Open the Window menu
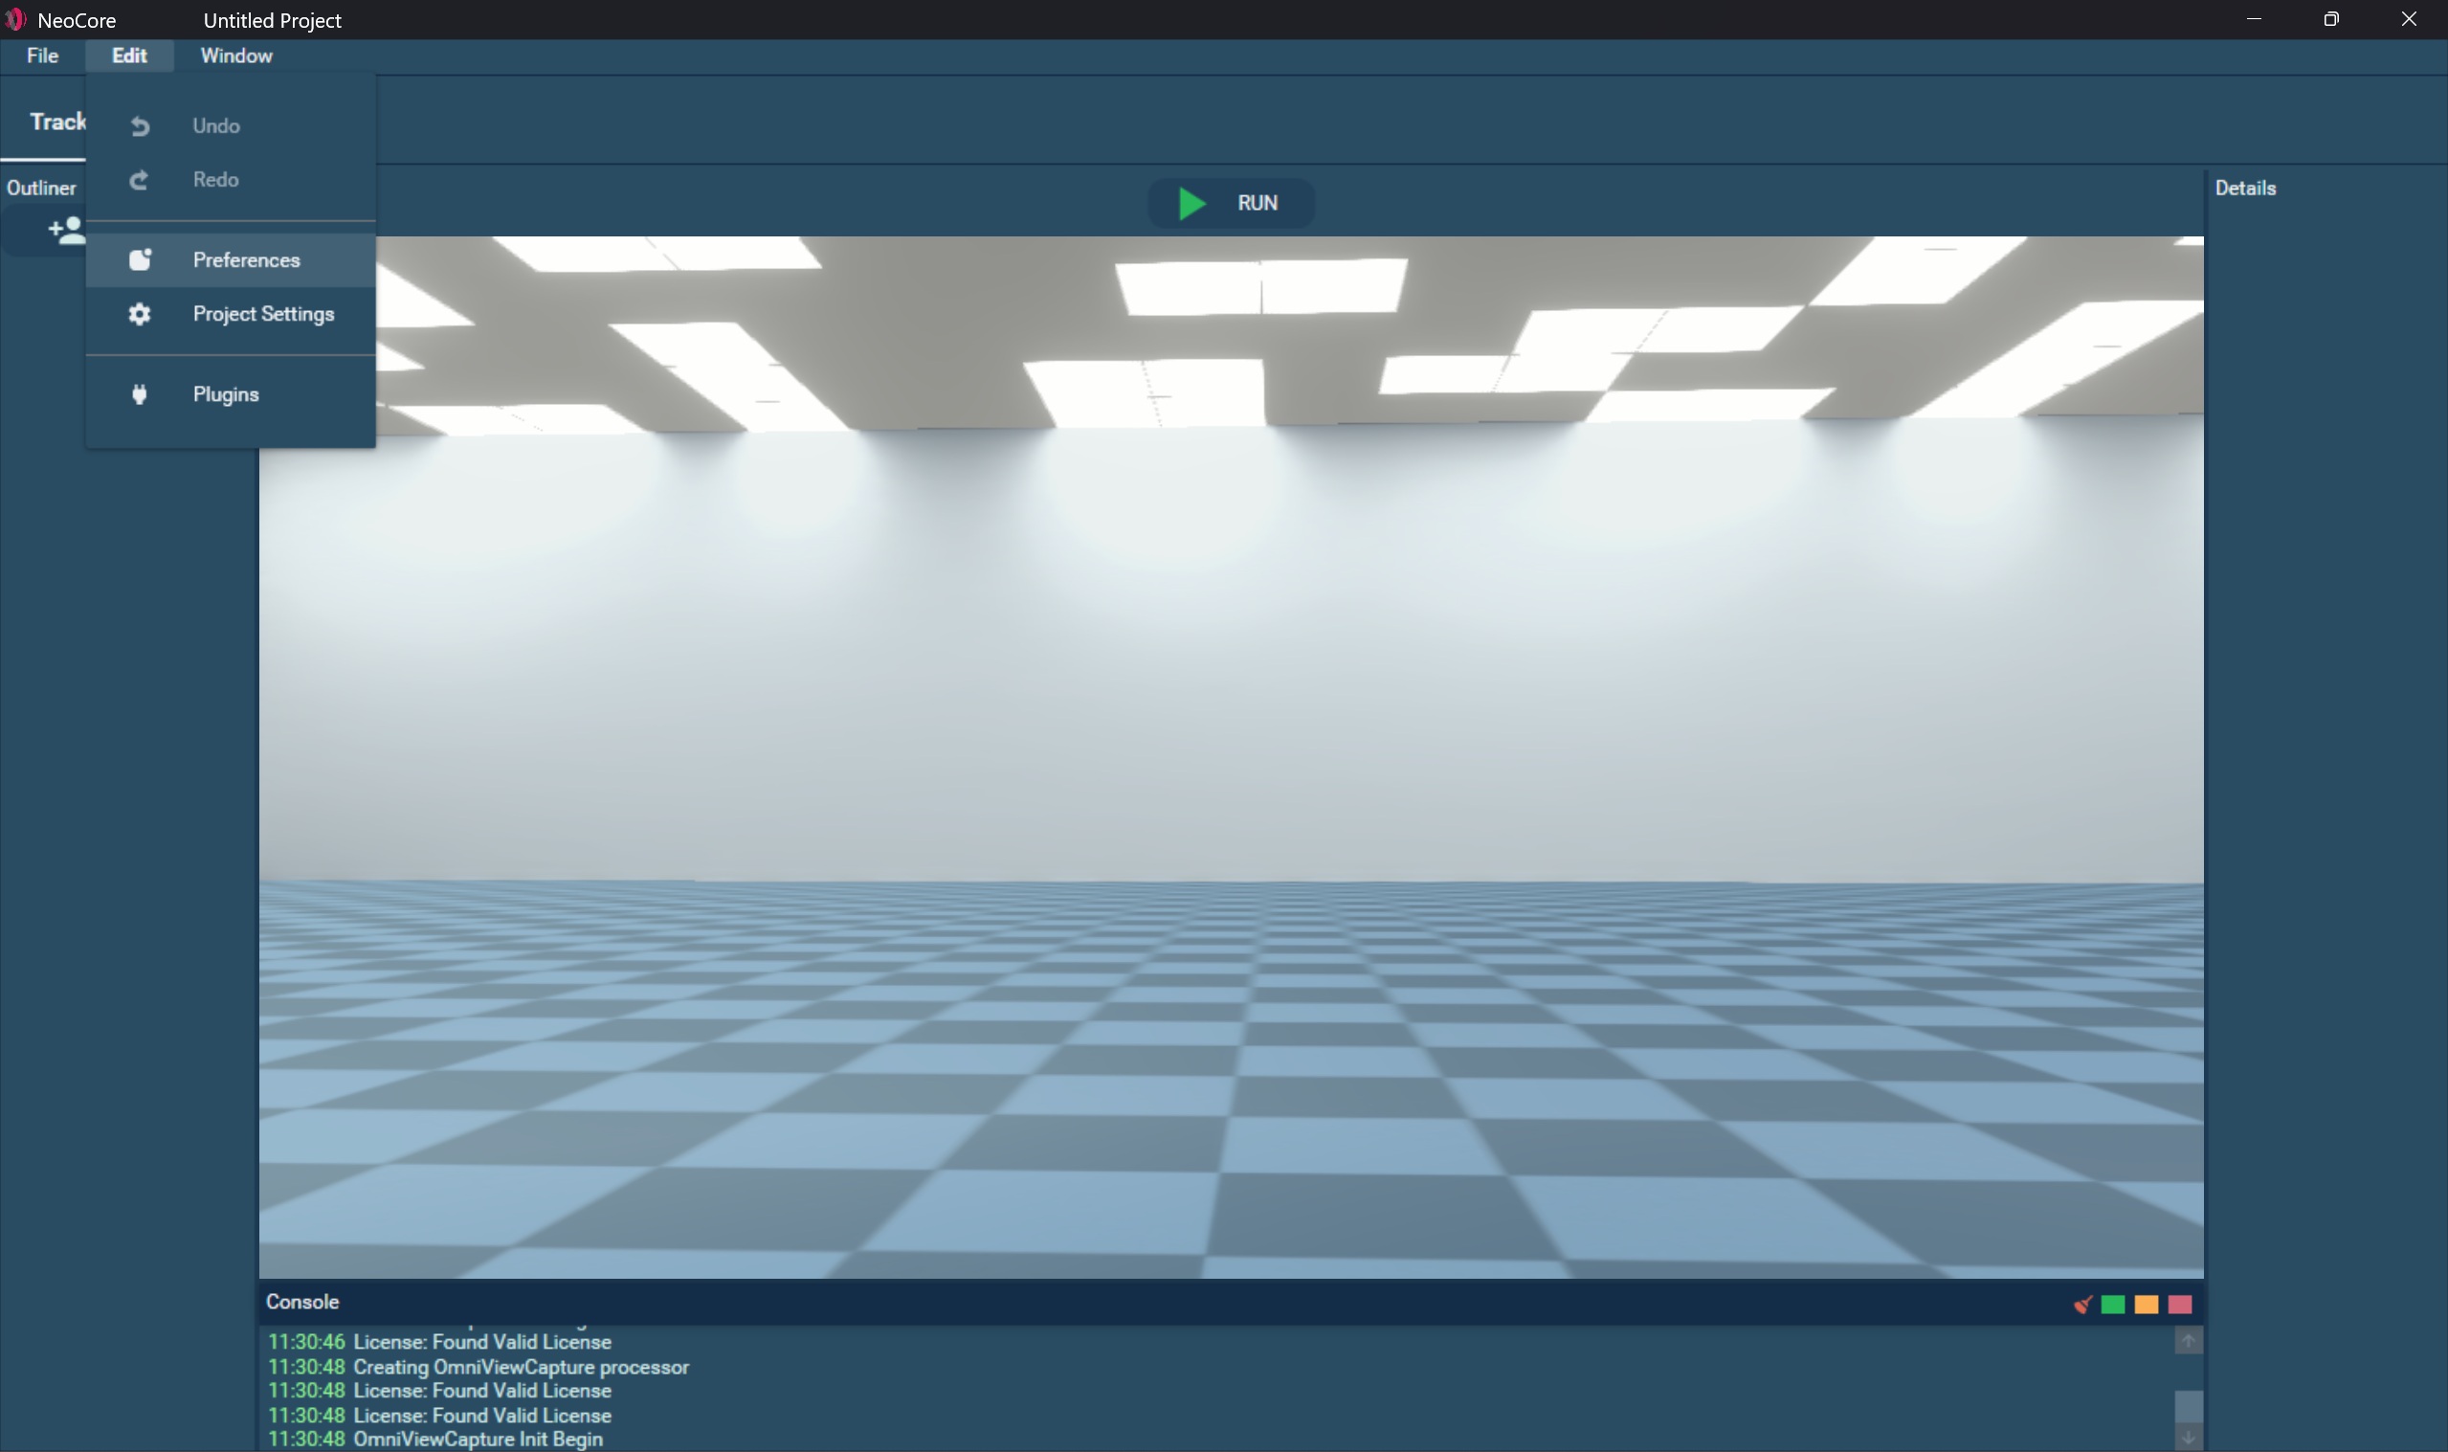Image resolution: width=2448 pixels, height=1452 pixels. point(236,56)
